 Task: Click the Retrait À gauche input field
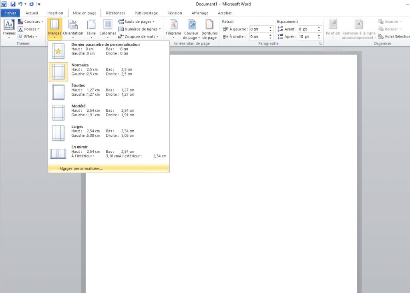[x=259, y=29]
